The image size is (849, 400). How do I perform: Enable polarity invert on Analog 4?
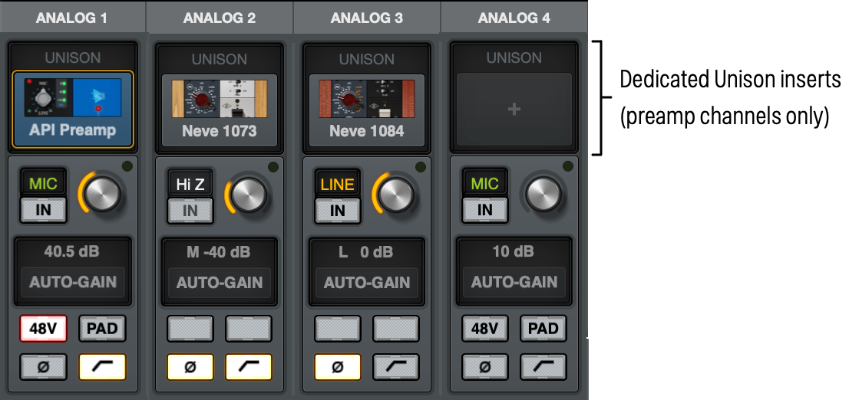[x=485, y=367]
